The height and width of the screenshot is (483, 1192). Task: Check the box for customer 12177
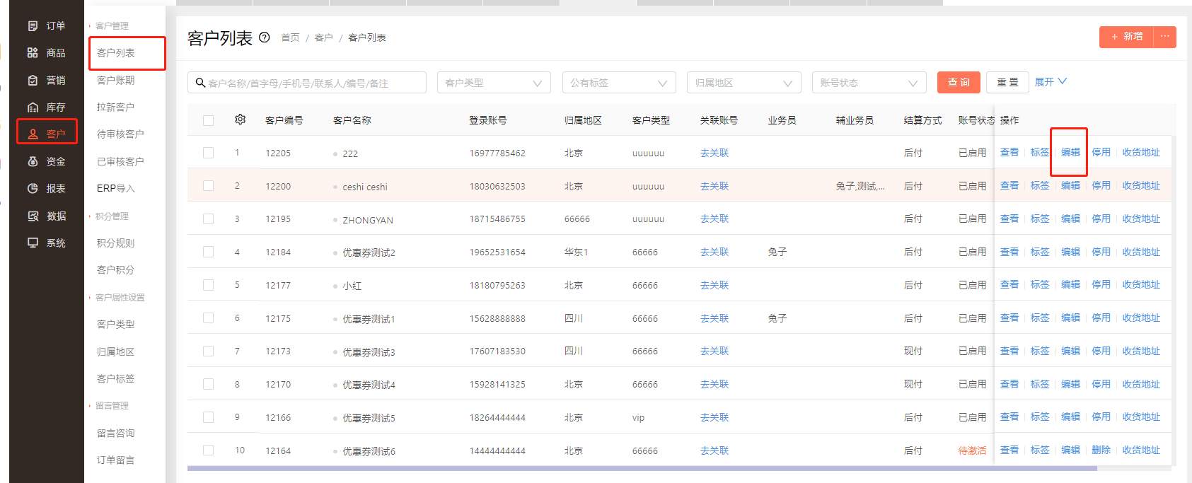click(208, 285)
